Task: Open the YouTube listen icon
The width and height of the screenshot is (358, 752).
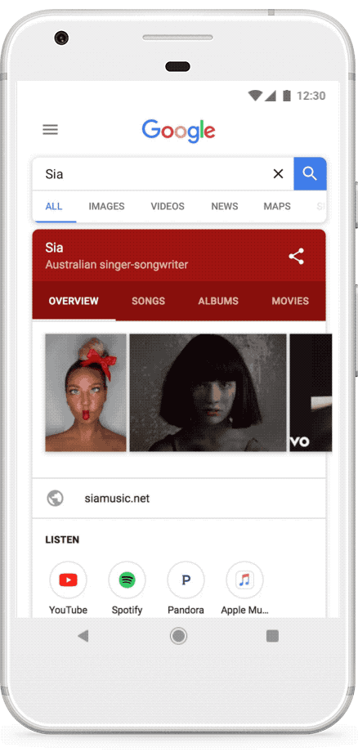Action: tap(68, 580)
